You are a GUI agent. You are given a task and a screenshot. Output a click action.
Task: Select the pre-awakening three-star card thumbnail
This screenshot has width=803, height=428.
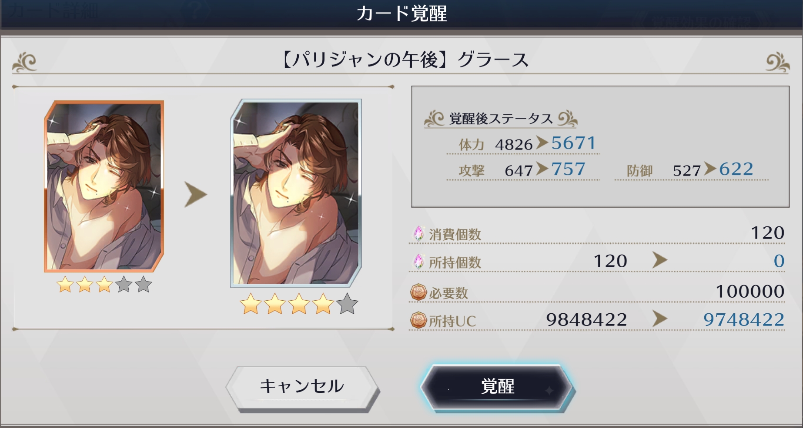click(104, 186)
